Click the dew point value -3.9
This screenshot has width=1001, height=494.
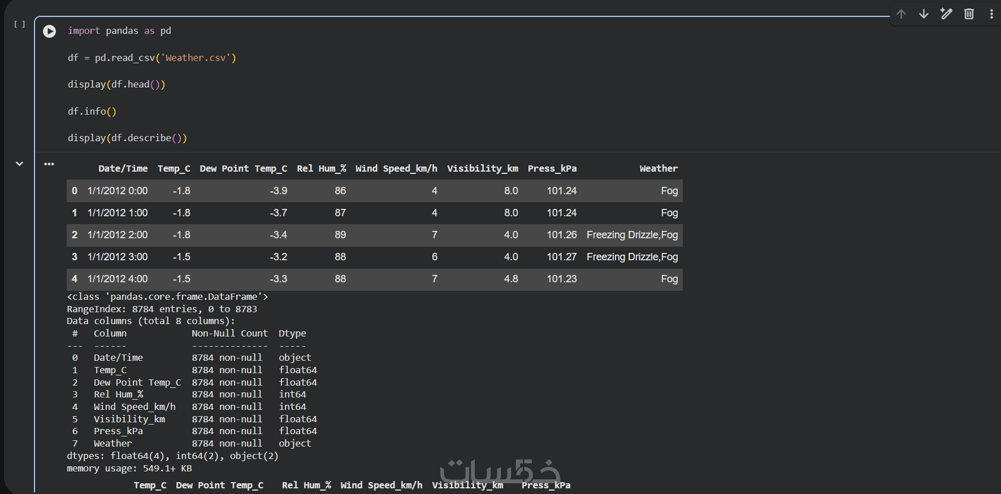point(278,191)
